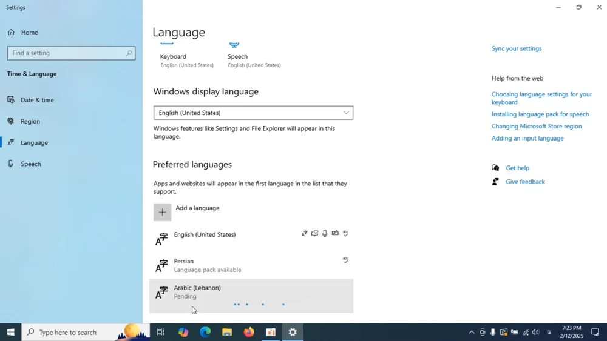The width and height of the screenshot is (607, 341).
Task: Open Installing language pack for speech link
Action: (540, 114)
